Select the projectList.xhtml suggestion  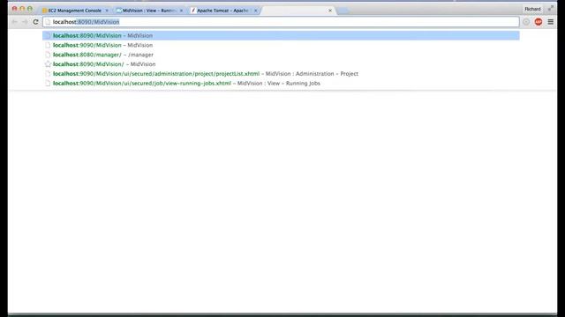[x=281, y=74]
